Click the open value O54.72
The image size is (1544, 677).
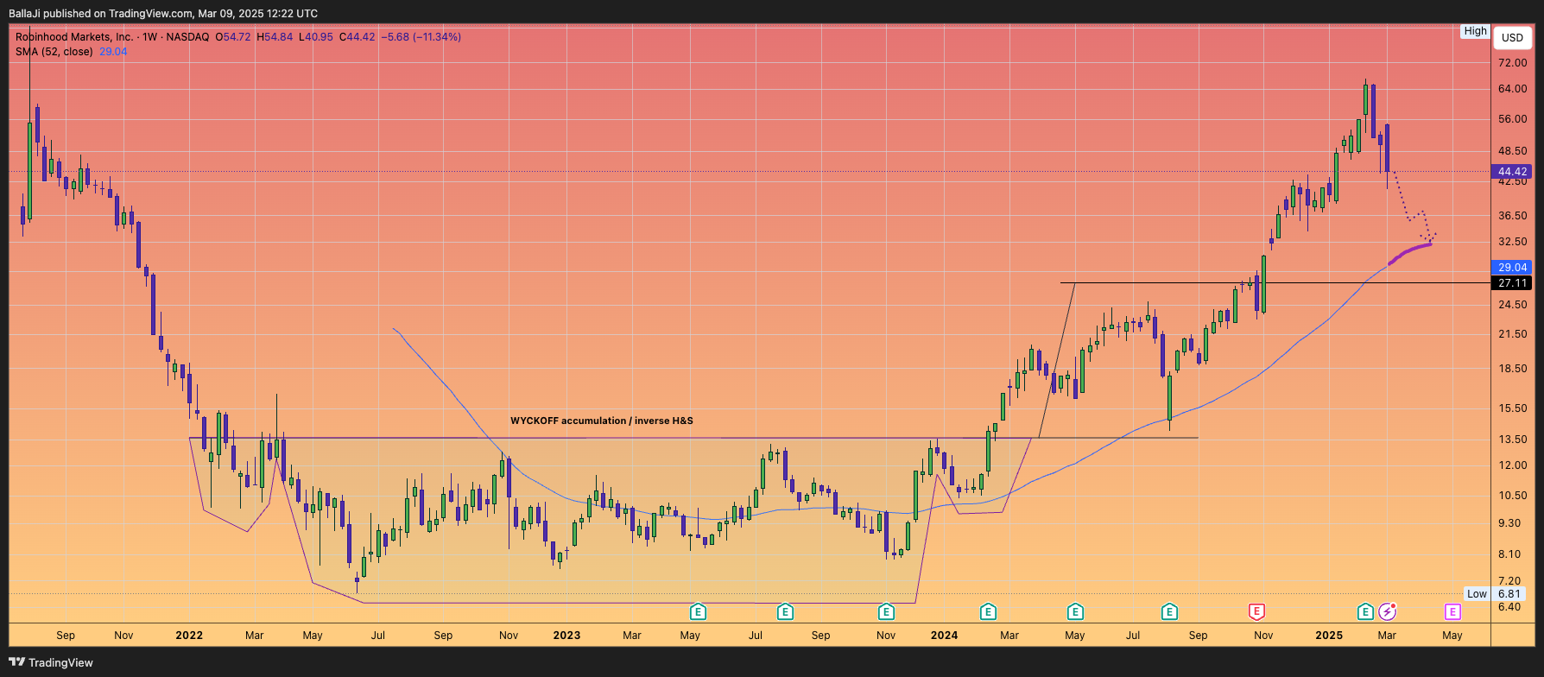232,37
